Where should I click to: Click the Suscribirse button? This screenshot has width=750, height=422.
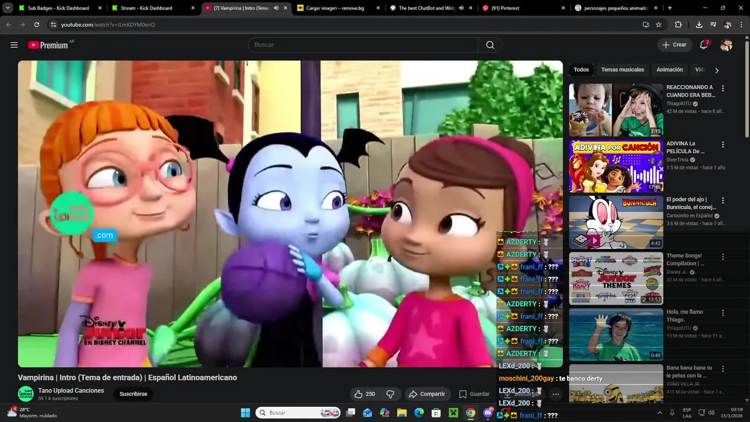click(134, 394)
